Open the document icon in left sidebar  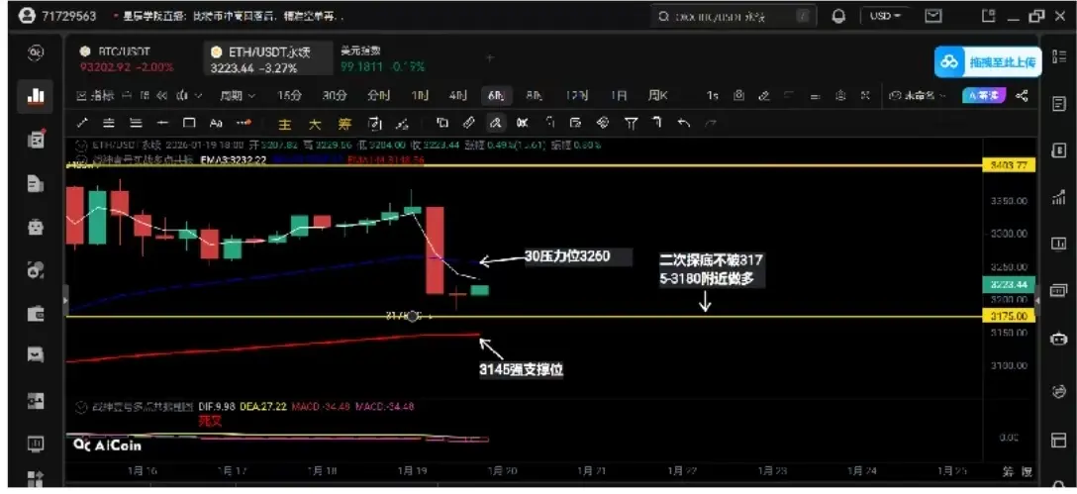35,183
